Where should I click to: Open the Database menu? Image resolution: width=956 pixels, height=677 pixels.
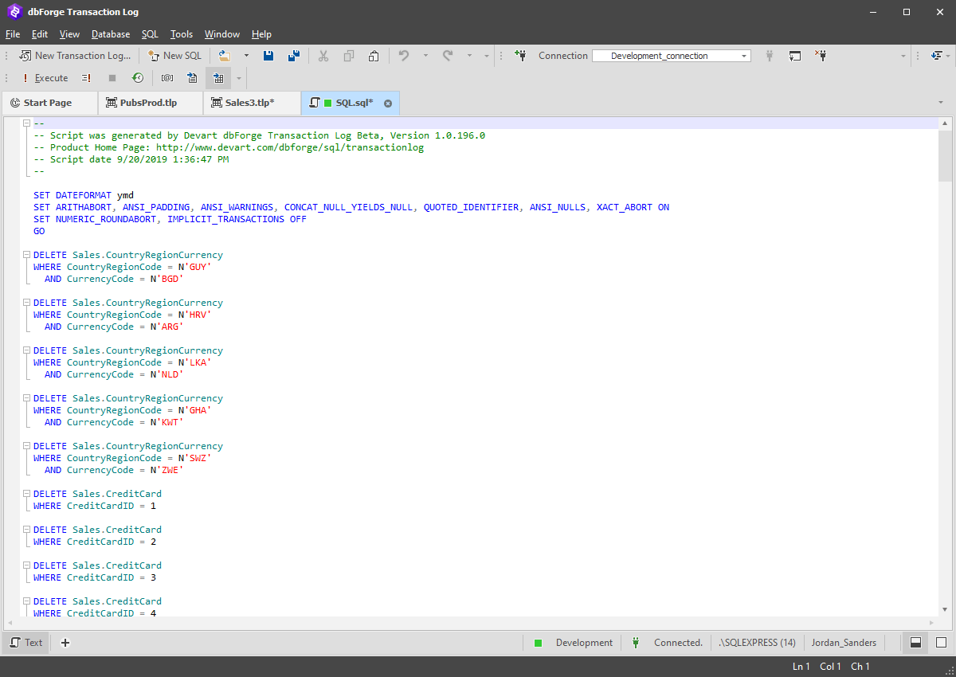pos(111,34)
